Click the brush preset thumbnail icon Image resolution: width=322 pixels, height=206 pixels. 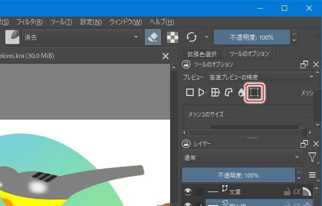click(x=12, y=37)
